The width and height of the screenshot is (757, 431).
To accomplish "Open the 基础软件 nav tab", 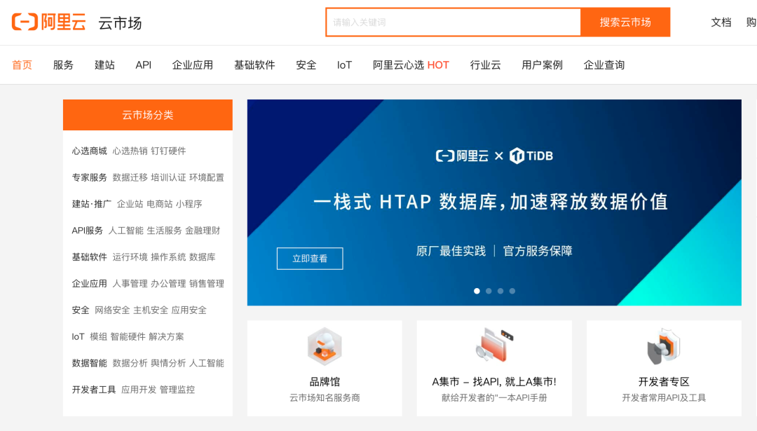I will click(x=254, y=65).
